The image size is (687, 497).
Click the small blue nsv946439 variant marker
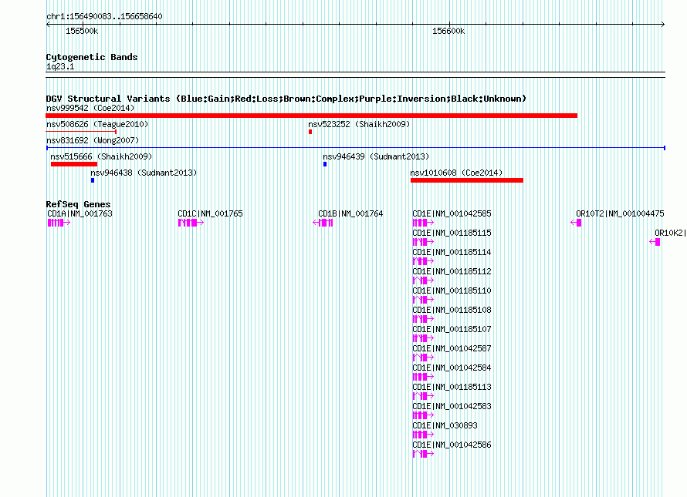click(325, 164)
